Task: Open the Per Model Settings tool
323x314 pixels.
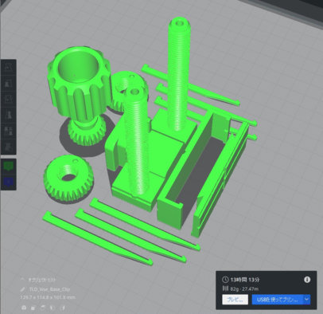Action: 9,131
